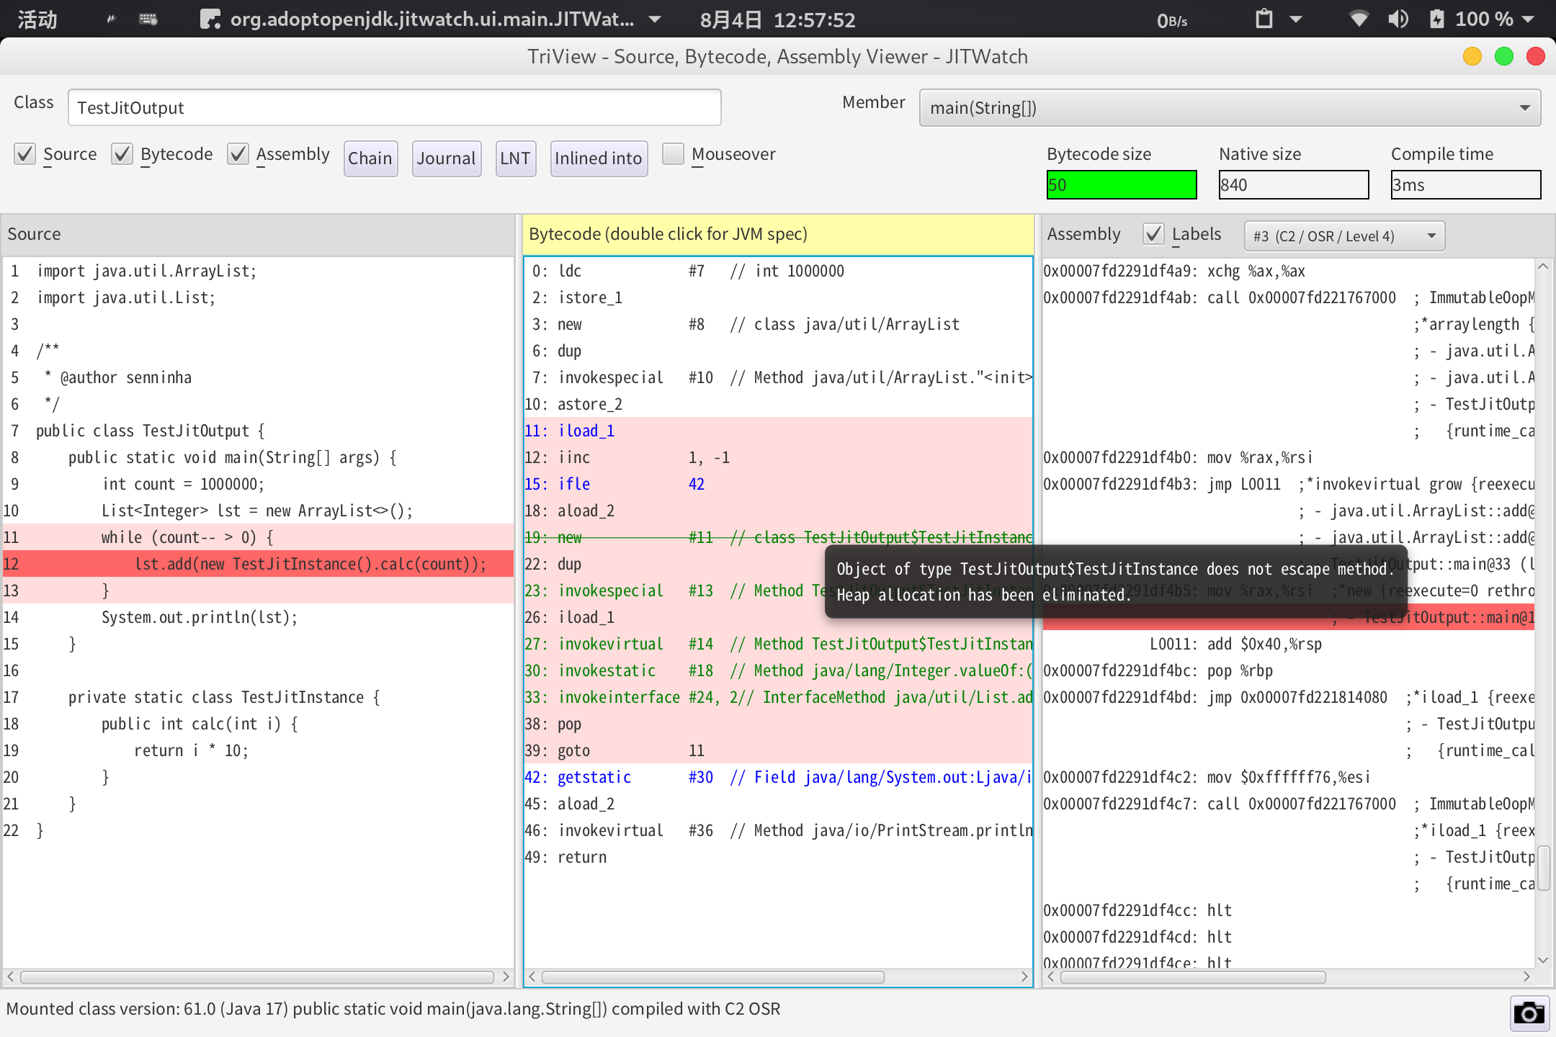
Task: Click the Class TestJitOutput input field
Action: 394,107
